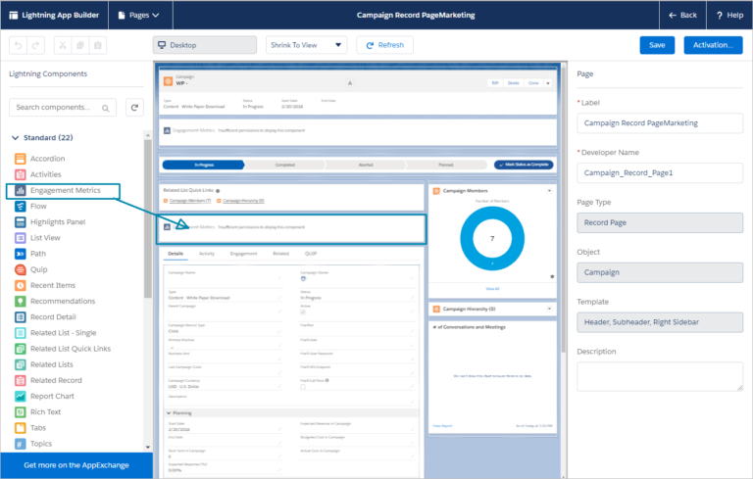Click the Campaign Members (7) quick link
The width and height of the screenshot is (753, 479).
coord(190,201)
